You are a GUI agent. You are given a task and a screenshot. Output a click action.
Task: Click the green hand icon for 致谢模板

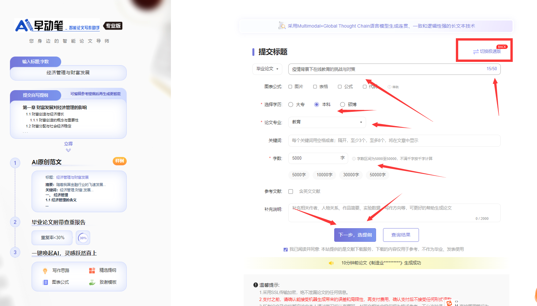92,282
